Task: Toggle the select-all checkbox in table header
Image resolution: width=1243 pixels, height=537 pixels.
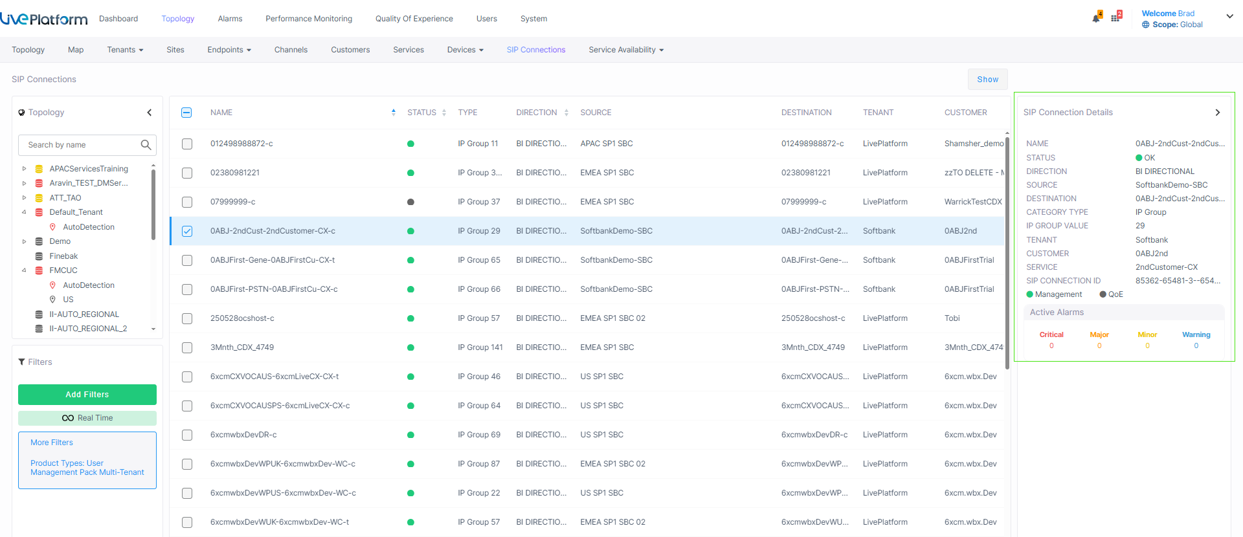Action: pos(186,113)
